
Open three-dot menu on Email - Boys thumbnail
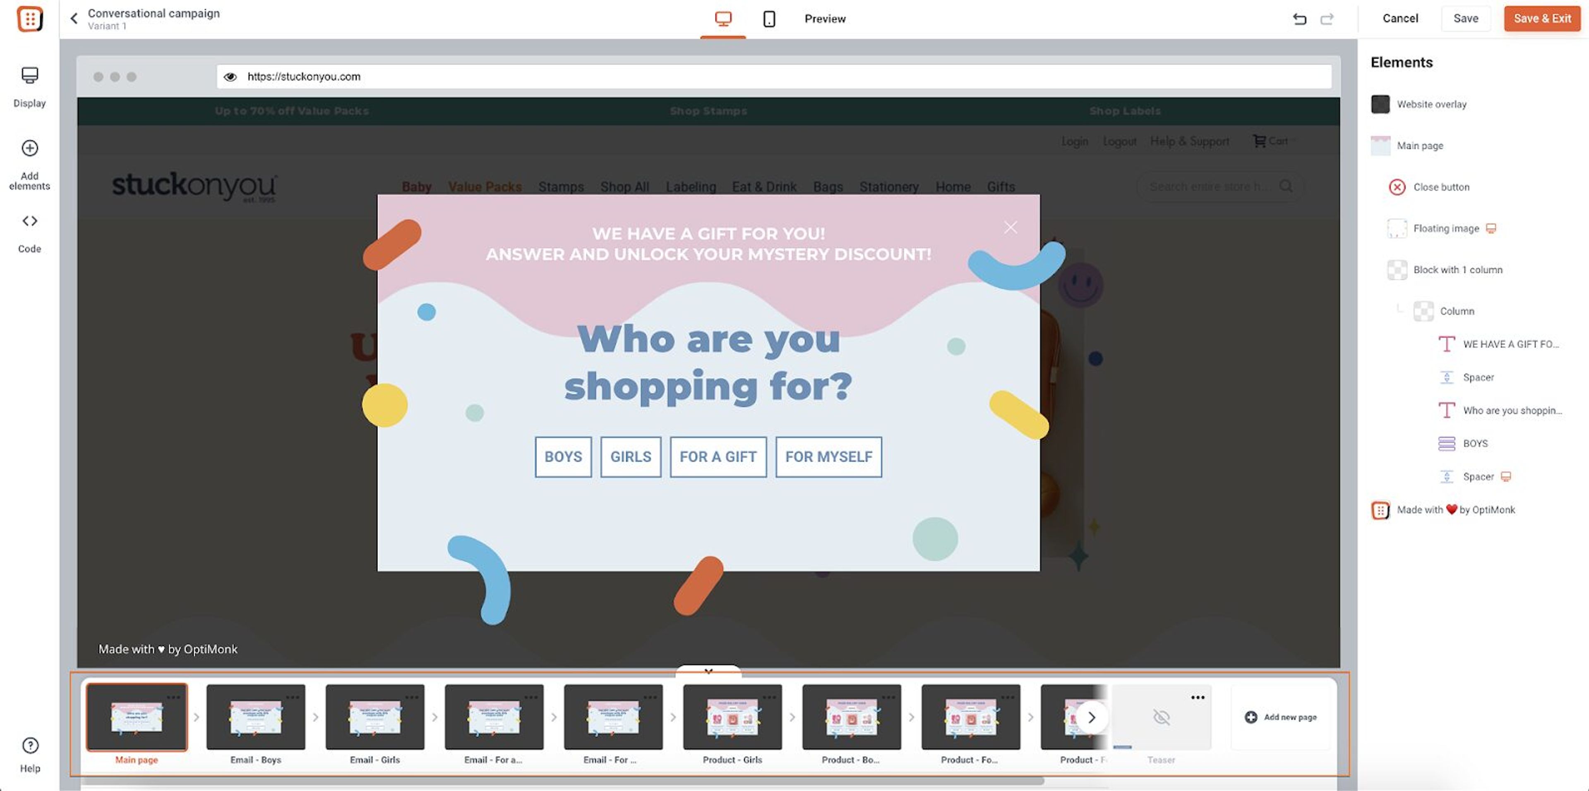click(293, 697)
